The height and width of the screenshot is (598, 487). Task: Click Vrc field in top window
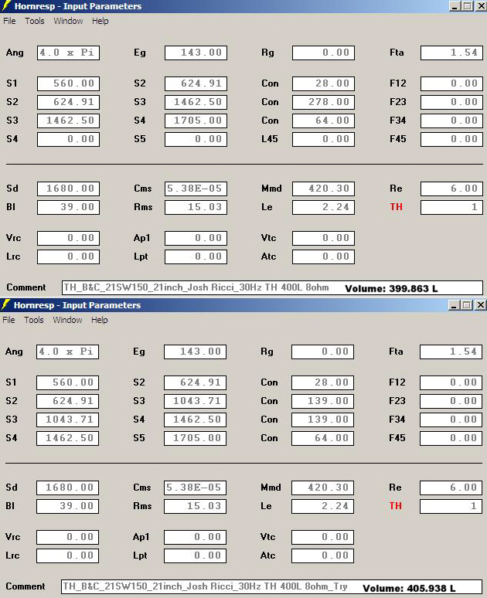pos(68,238)
